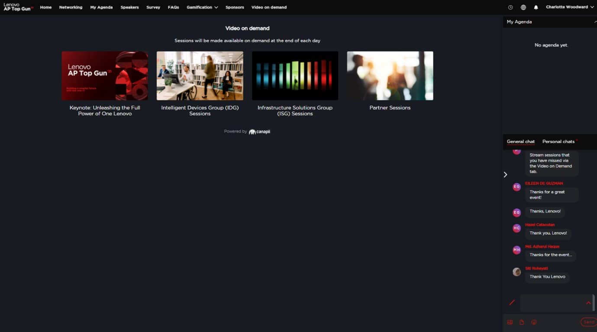Screen dimensions: 597x332
Task: Click the 'Thanks for the event...' message
Action: coord(551,255)
